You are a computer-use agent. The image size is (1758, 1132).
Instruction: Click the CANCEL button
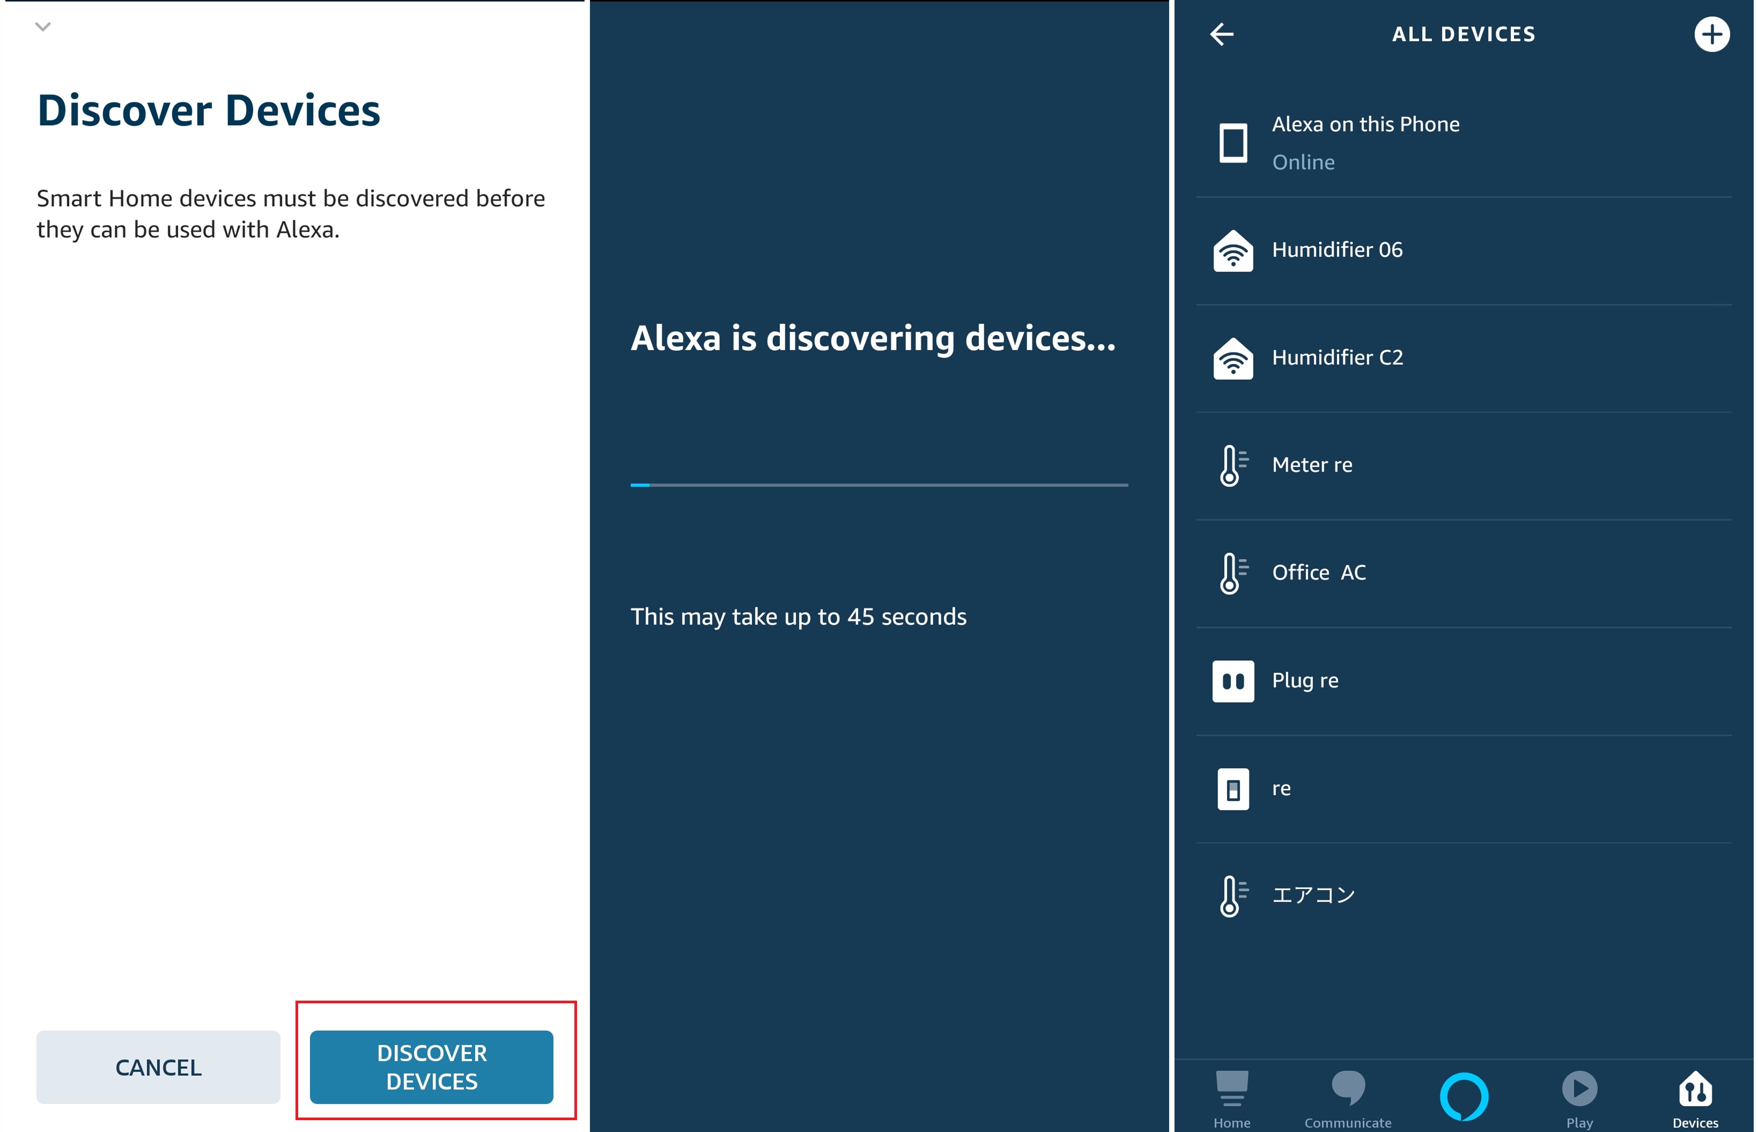pos(158,1067)
